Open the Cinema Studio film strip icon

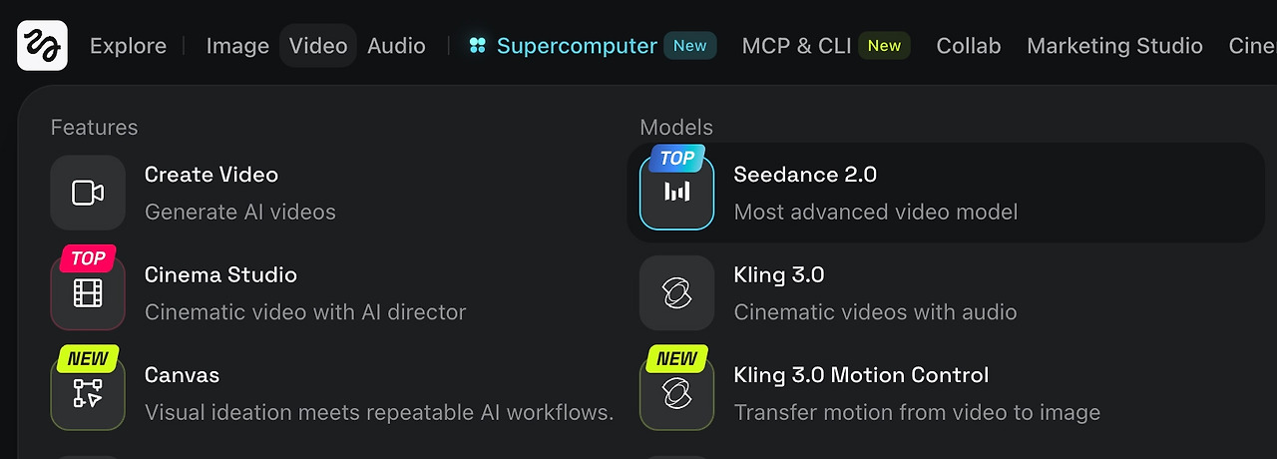pyautogui.click(x=88, y=293)
